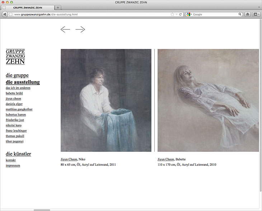Open the Google search engine dropdown
The width and height of the screenshot is (262, 211).
(x=189, y=14)
